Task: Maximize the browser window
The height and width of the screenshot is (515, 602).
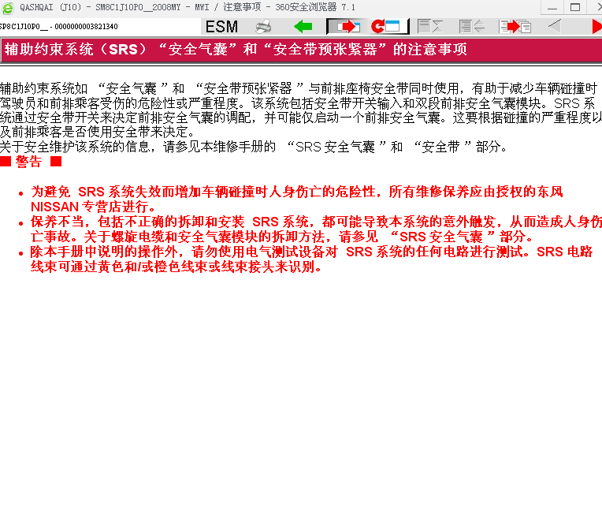Action: [574, 7]
